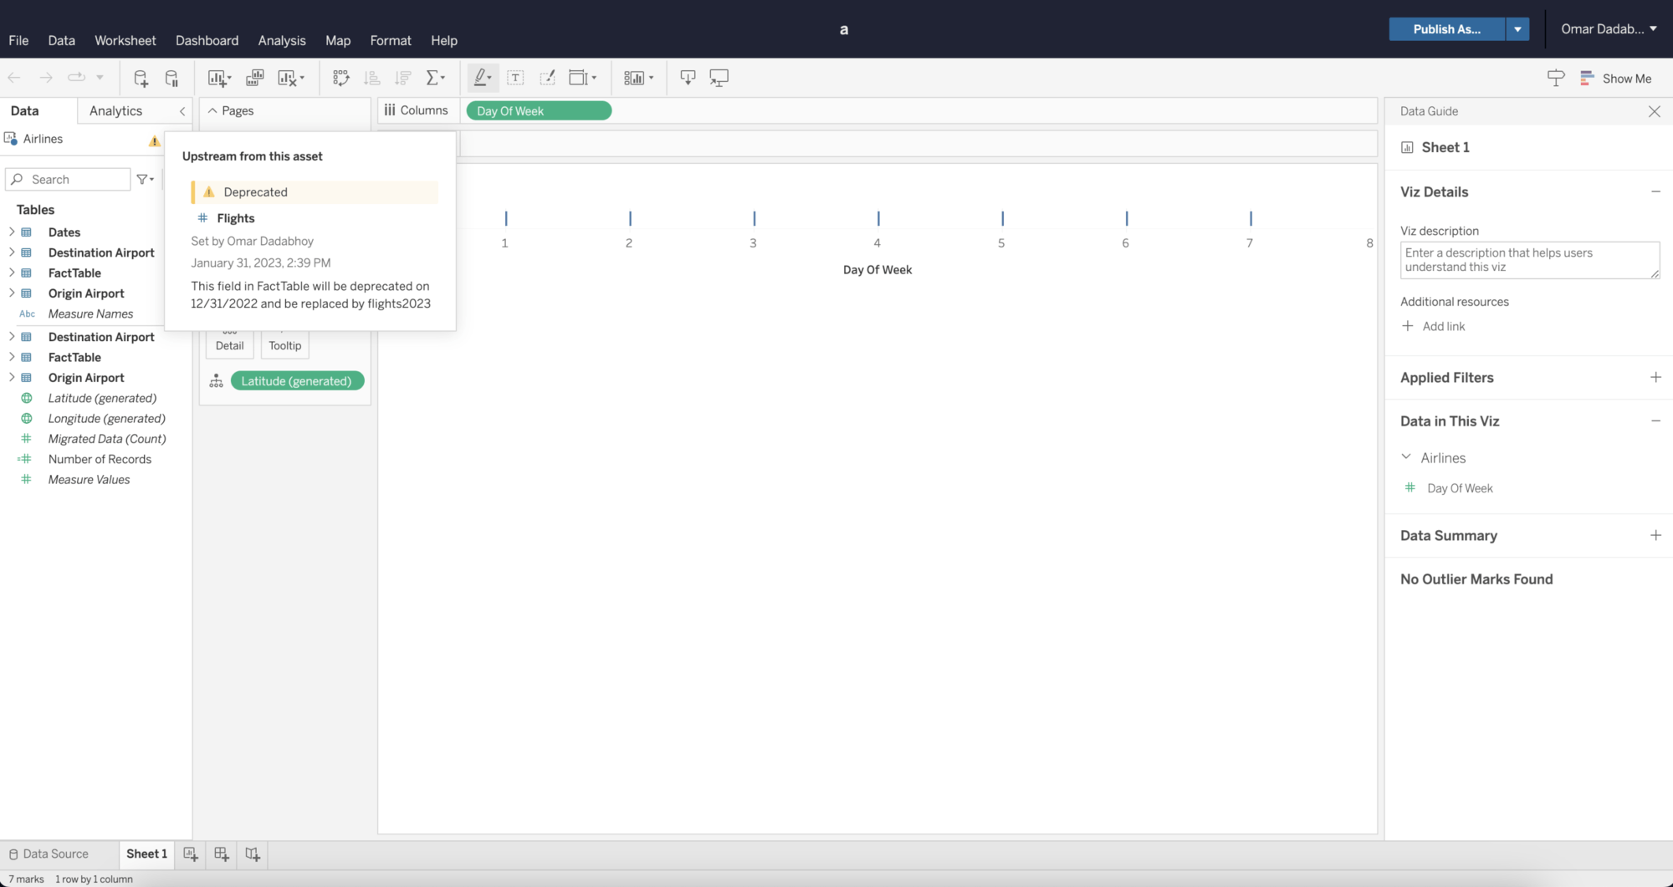The width and height of the screenshot is (1673, 887).
Task: Click the Publish As button
Action: point(1446,28)
